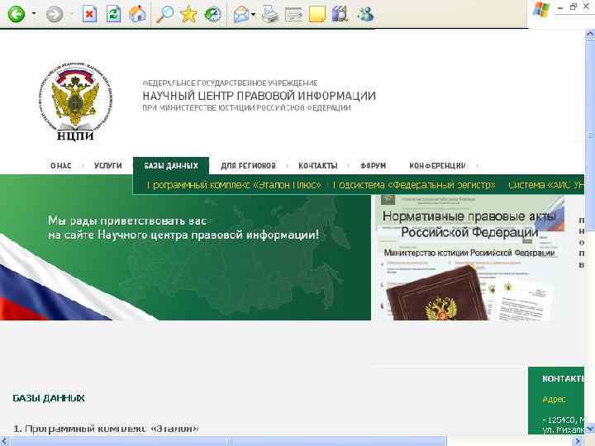Open the Back button history dropdown arrow
This screenshot has height=446, width=595.
(34, 14)
